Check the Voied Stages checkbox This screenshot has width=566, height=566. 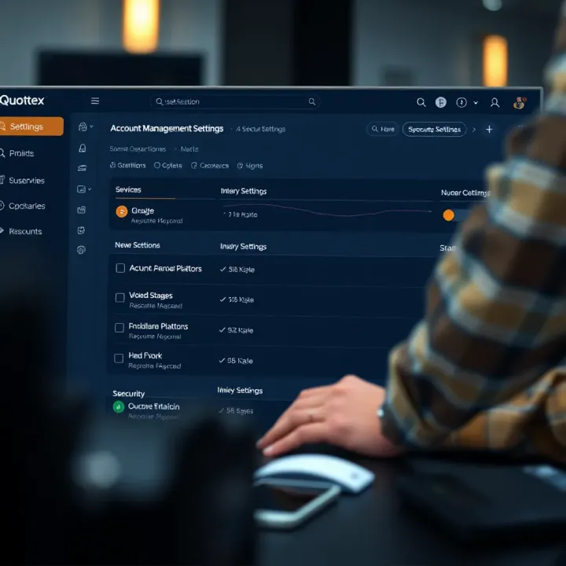(119, 297)
